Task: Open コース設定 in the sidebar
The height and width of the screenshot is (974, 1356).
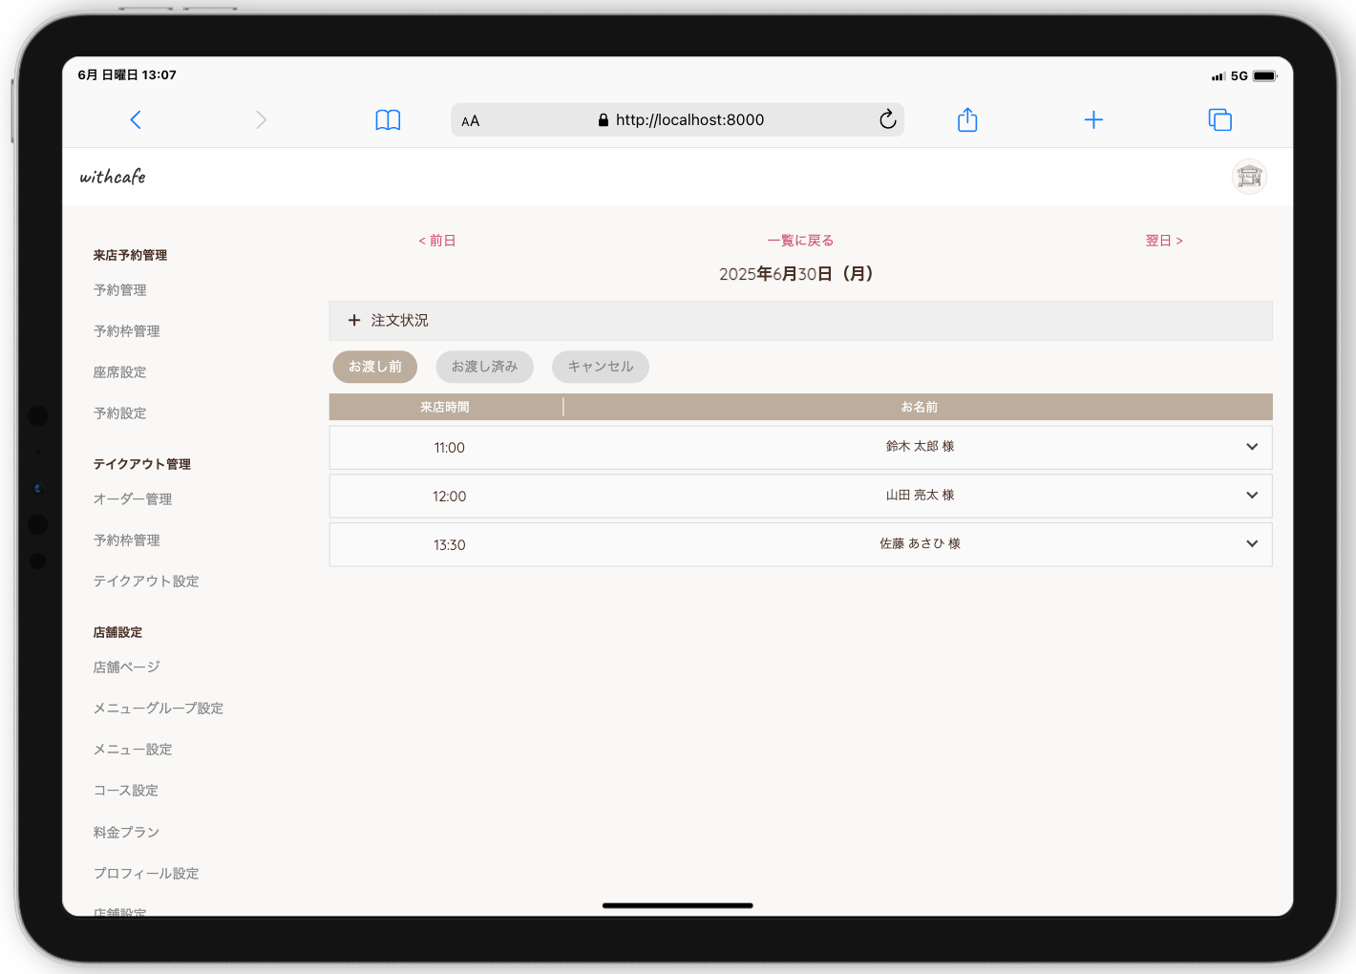Action: [126, 791]
